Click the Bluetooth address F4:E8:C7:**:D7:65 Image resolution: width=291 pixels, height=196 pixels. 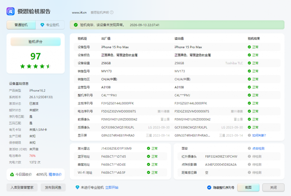tap(114, 156)
